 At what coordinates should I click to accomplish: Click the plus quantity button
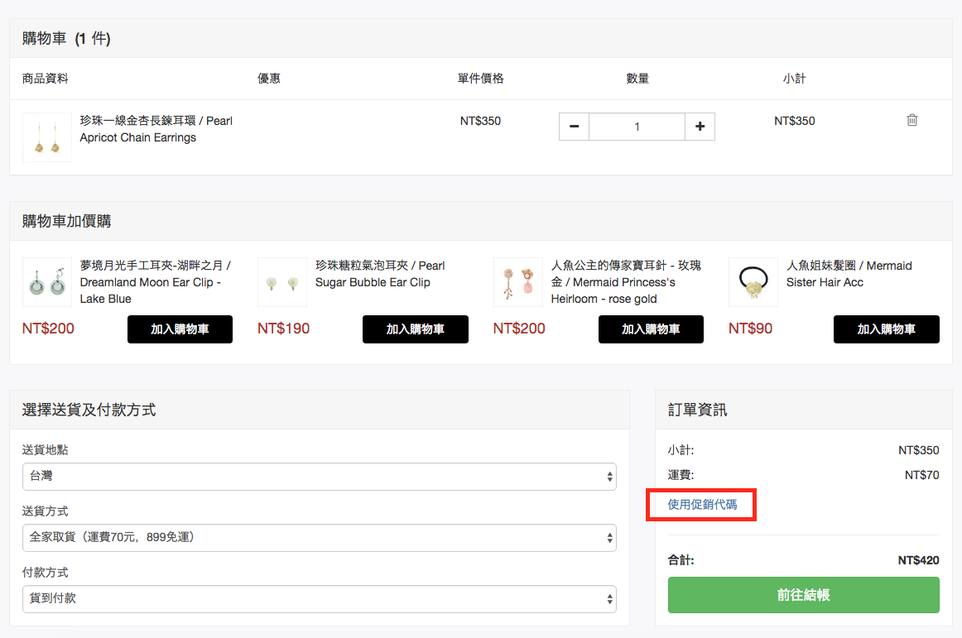point(700,127)
